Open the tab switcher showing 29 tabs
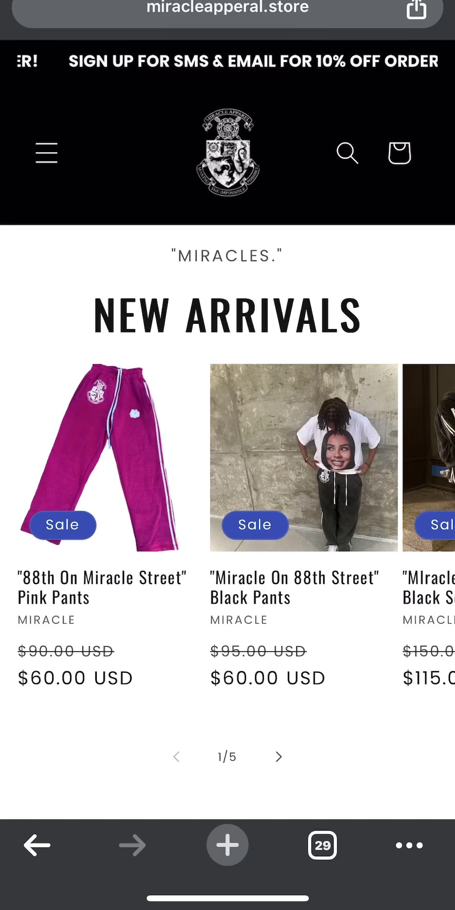 click(x=322, y=845)
